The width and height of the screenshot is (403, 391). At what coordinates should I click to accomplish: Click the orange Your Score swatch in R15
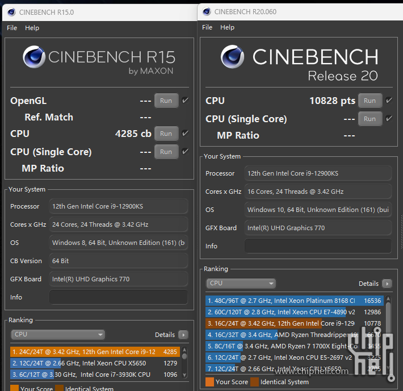[14, 388]
